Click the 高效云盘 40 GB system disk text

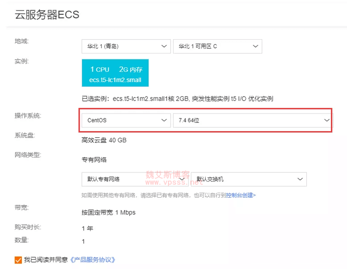[x=104, y=140]
